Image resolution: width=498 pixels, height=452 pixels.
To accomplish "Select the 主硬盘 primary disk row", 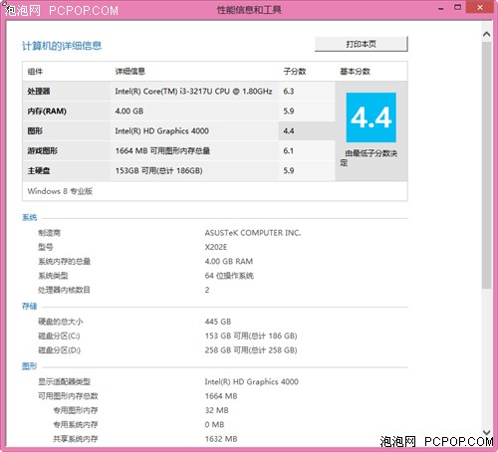I will (x=178, y=171).
